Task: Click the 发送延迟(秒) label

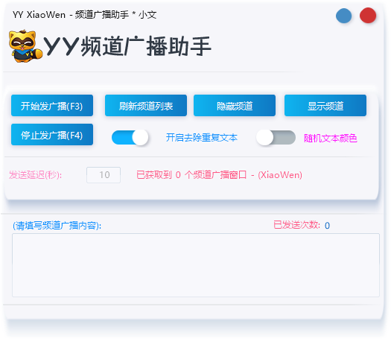Action: pos(36,175)
